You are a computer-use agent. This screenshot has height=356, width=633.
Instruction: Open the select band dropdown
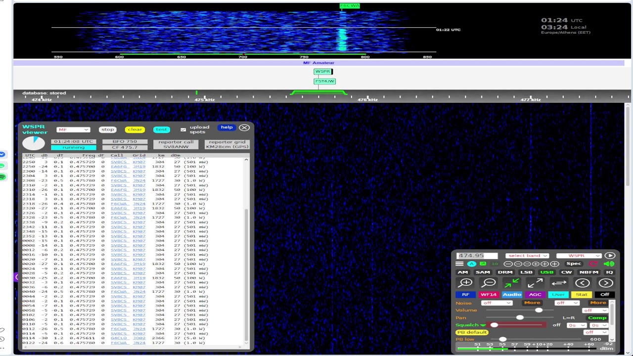click(527, 256)
